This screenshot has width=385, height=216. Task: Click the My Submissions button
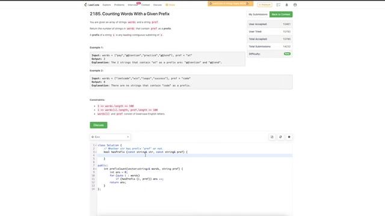pyautogui.click(x=258, y=14)
